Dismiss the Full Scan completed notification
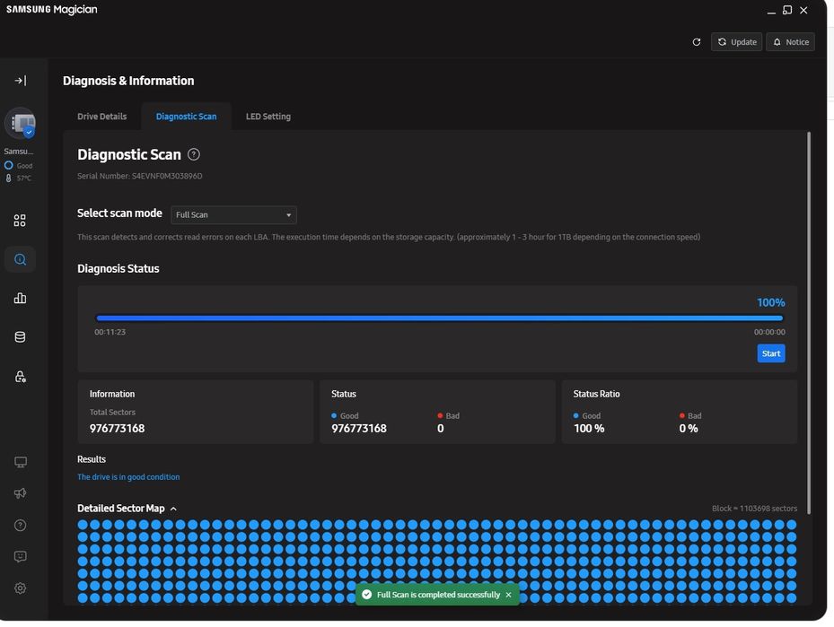This screenshot has width=834, height=627. [508, 595]
